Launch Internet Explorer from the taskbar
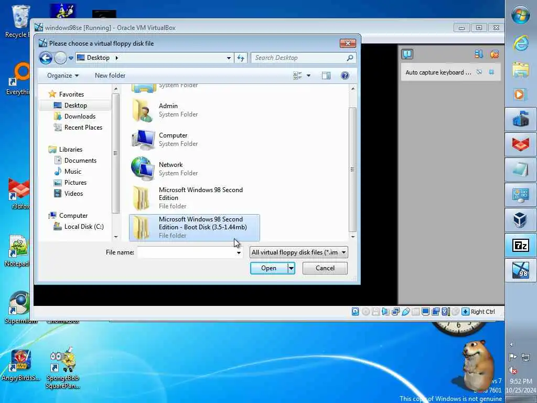Screen dimensions: 537x403 click(521, 44)
